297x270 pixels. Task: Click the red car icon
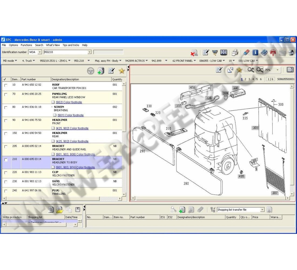273,52
